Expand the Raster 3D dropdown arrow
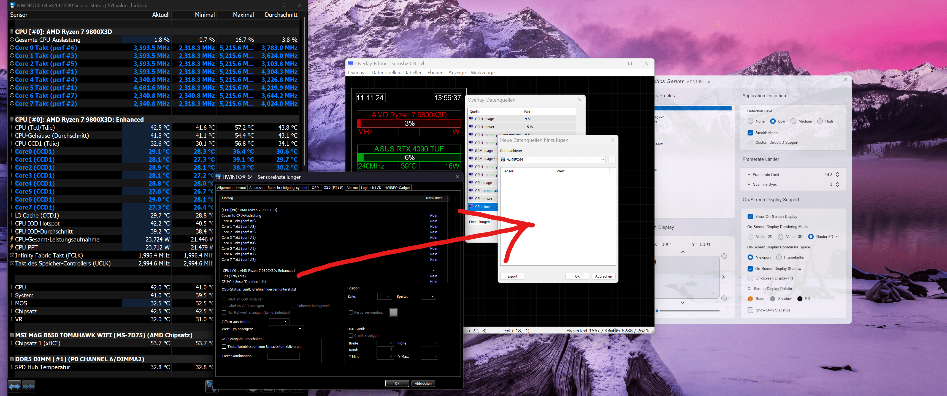Viewport: 947px width, 396px height. pyautogui.click(x=837, y=237)
